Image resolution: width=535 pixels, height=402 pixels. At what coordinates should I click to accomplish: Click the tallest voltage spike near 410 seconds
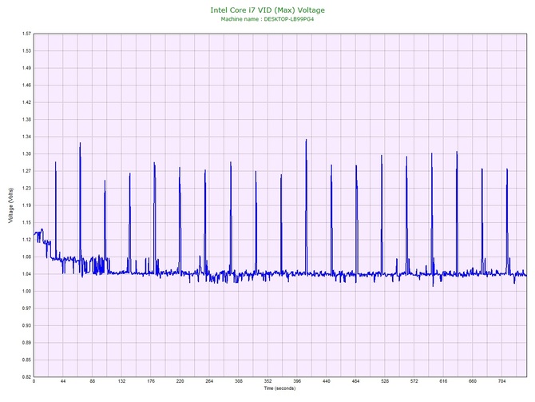(x=306, y=140)
